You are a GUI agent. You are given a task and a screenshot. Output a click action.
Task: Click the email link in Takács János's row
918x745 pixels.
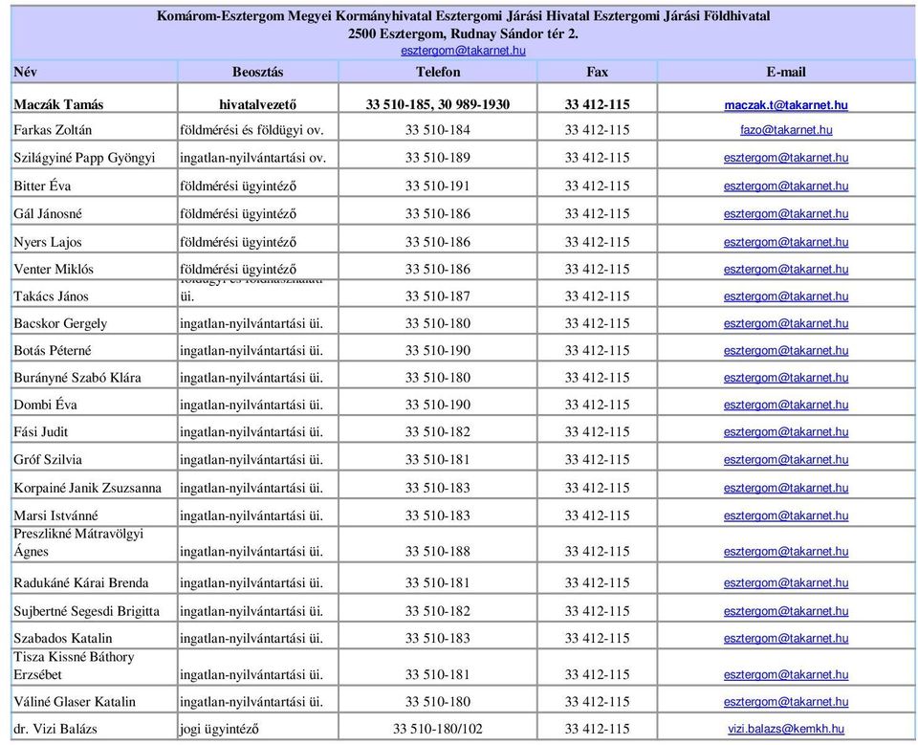point(786,296)
